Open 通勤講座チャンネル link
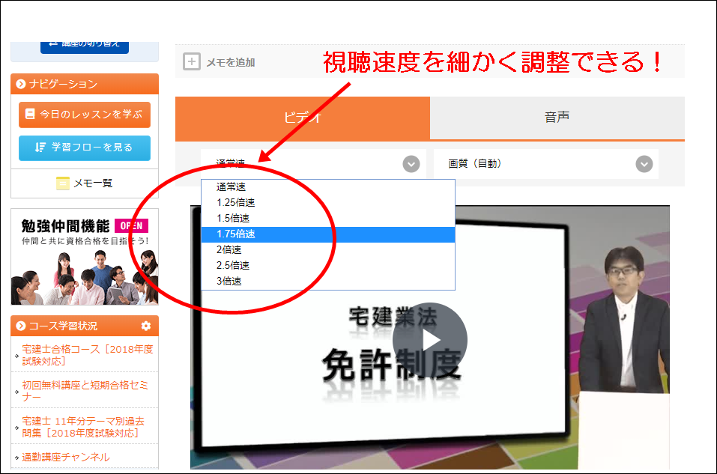 click(x=66, y=457)
